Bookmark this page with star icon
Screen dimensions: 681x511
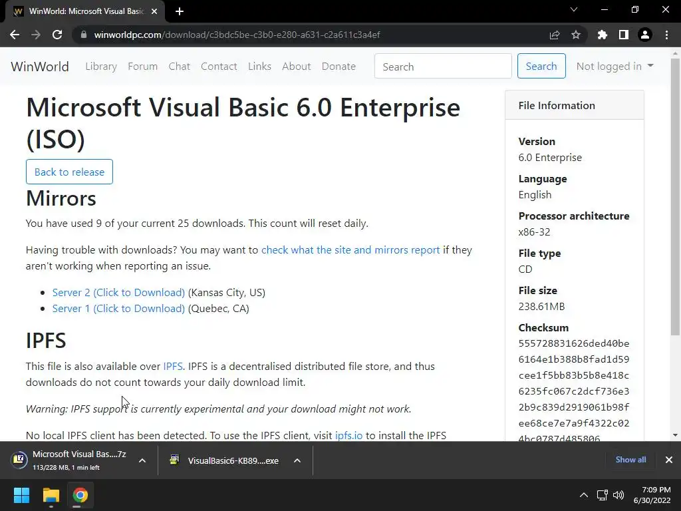pos(576,35)
